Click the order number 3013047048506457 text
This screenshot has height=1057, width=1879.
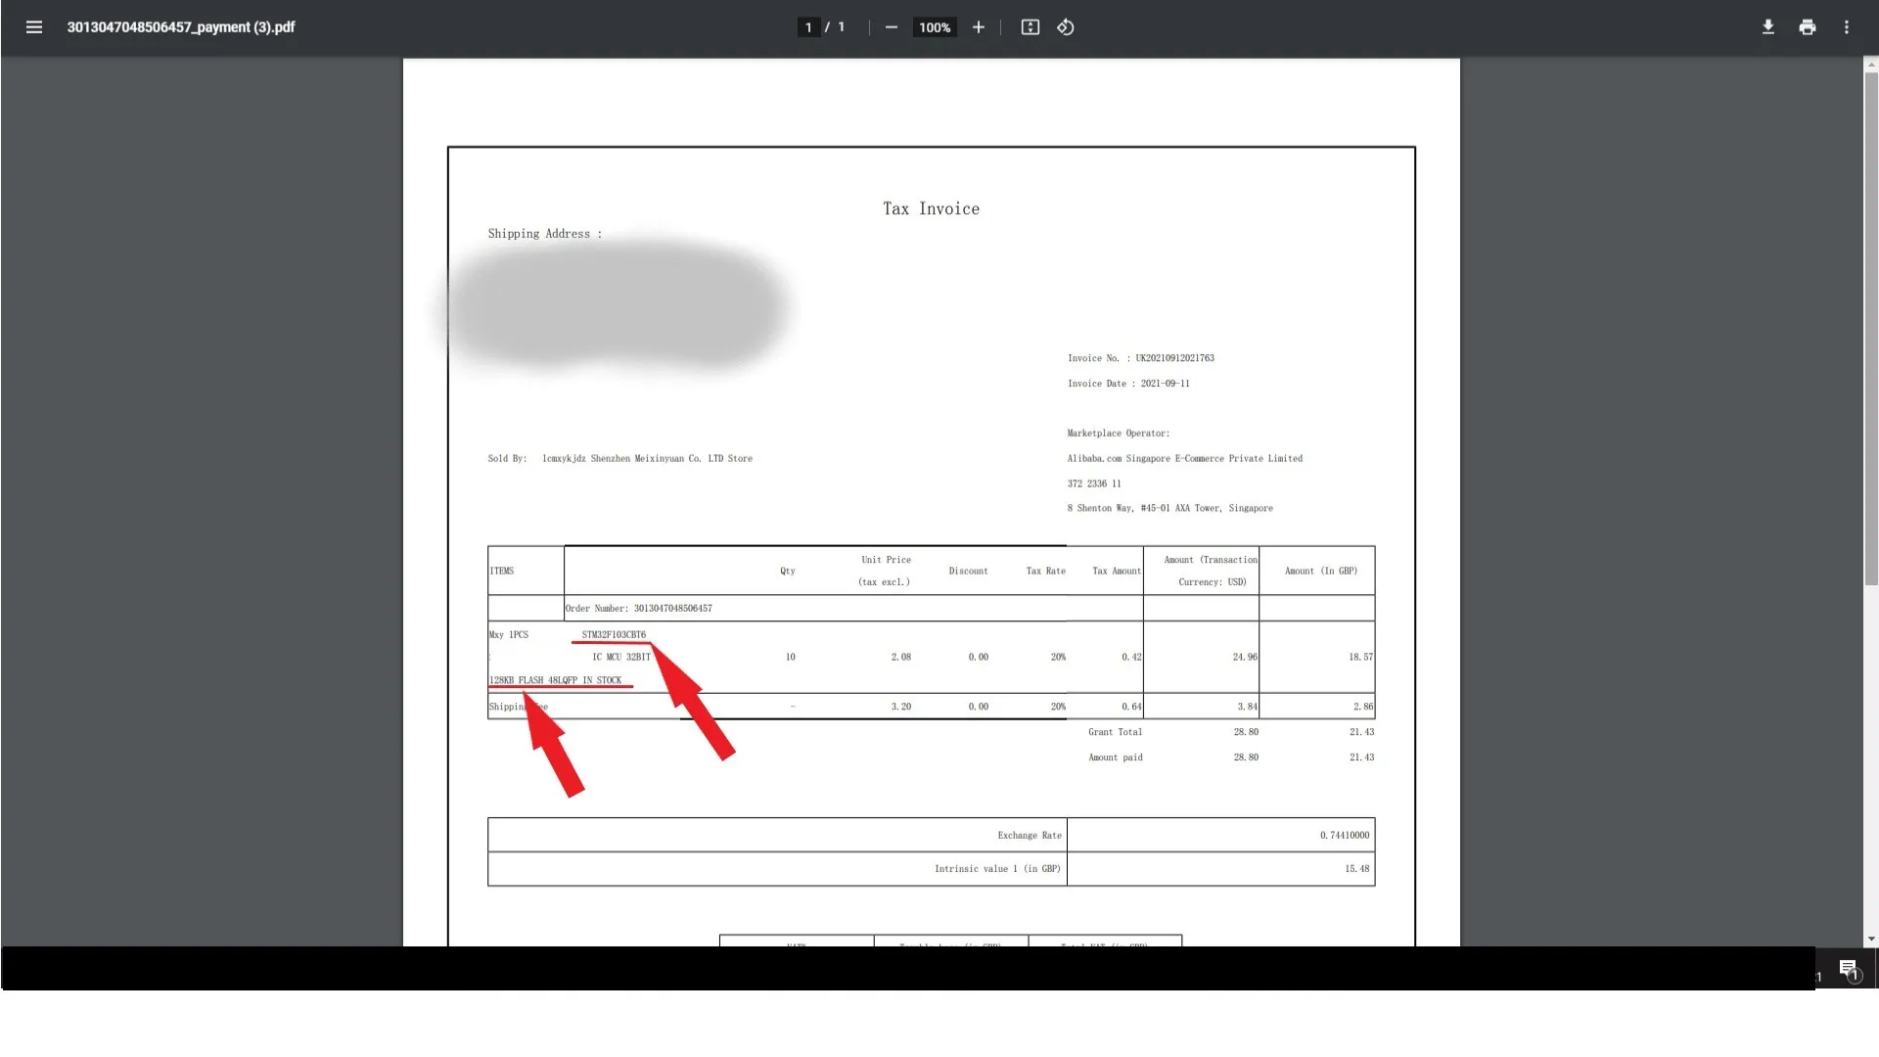672,609
